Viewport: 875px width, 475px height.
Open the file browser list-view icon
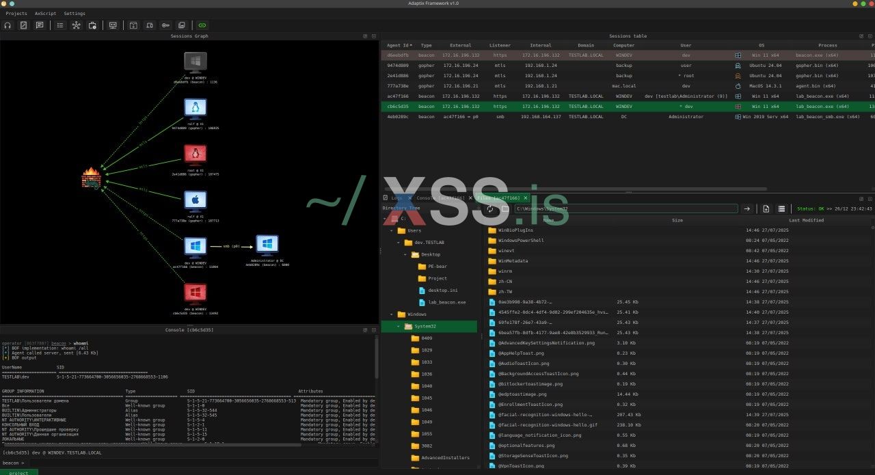coord(781,208)
